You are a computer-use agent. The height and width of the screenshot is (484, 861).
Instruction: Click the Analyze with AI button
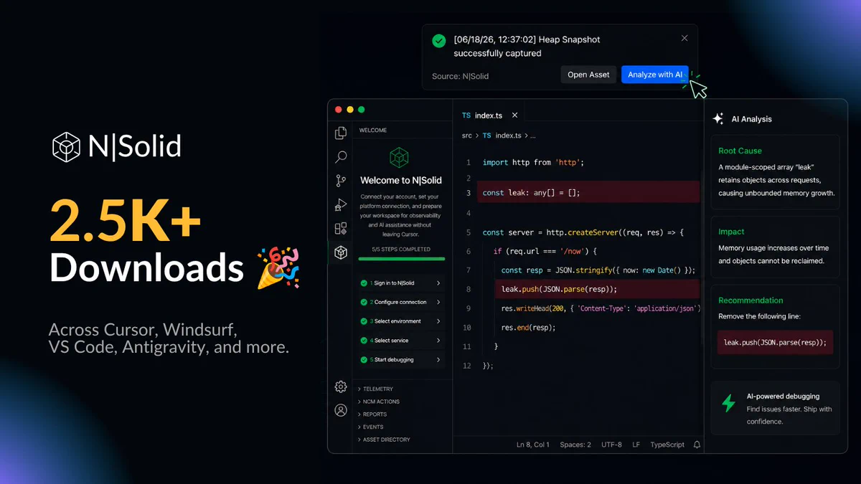[x=655, y=75]
